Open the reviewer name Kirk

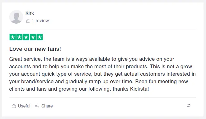30,13
